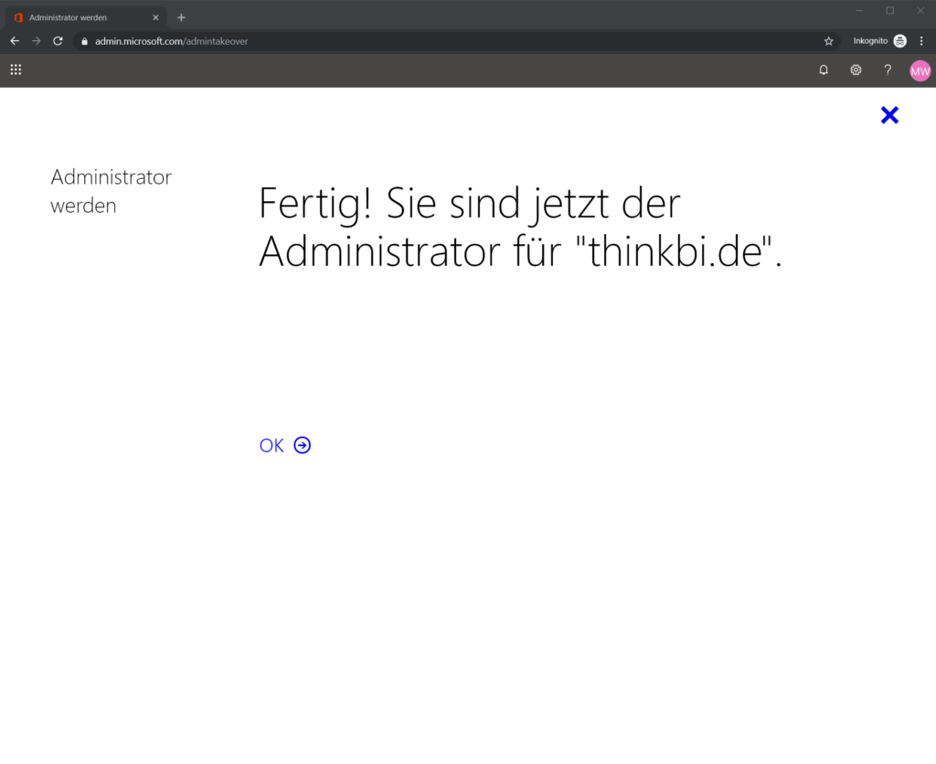Click the Inkognito profile indicator
The width and height of the screenshot is (936, 764).
[x=879, y=41]
